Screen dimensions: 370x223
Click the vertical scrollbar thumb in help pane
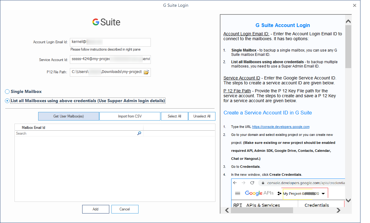click(348, 47)
